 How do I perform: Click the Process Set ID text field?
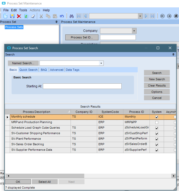click(118, 37)
